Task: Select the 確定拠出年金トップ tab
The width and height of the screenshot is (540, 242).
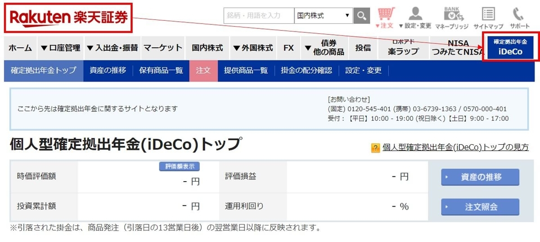Action: point(44,71)
